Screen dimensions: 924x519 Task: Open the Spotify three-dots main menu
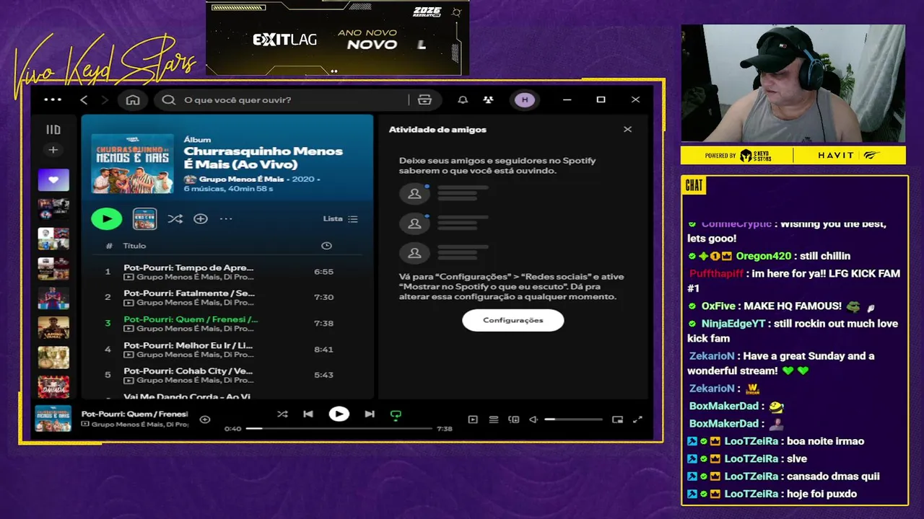coord(53,99)
